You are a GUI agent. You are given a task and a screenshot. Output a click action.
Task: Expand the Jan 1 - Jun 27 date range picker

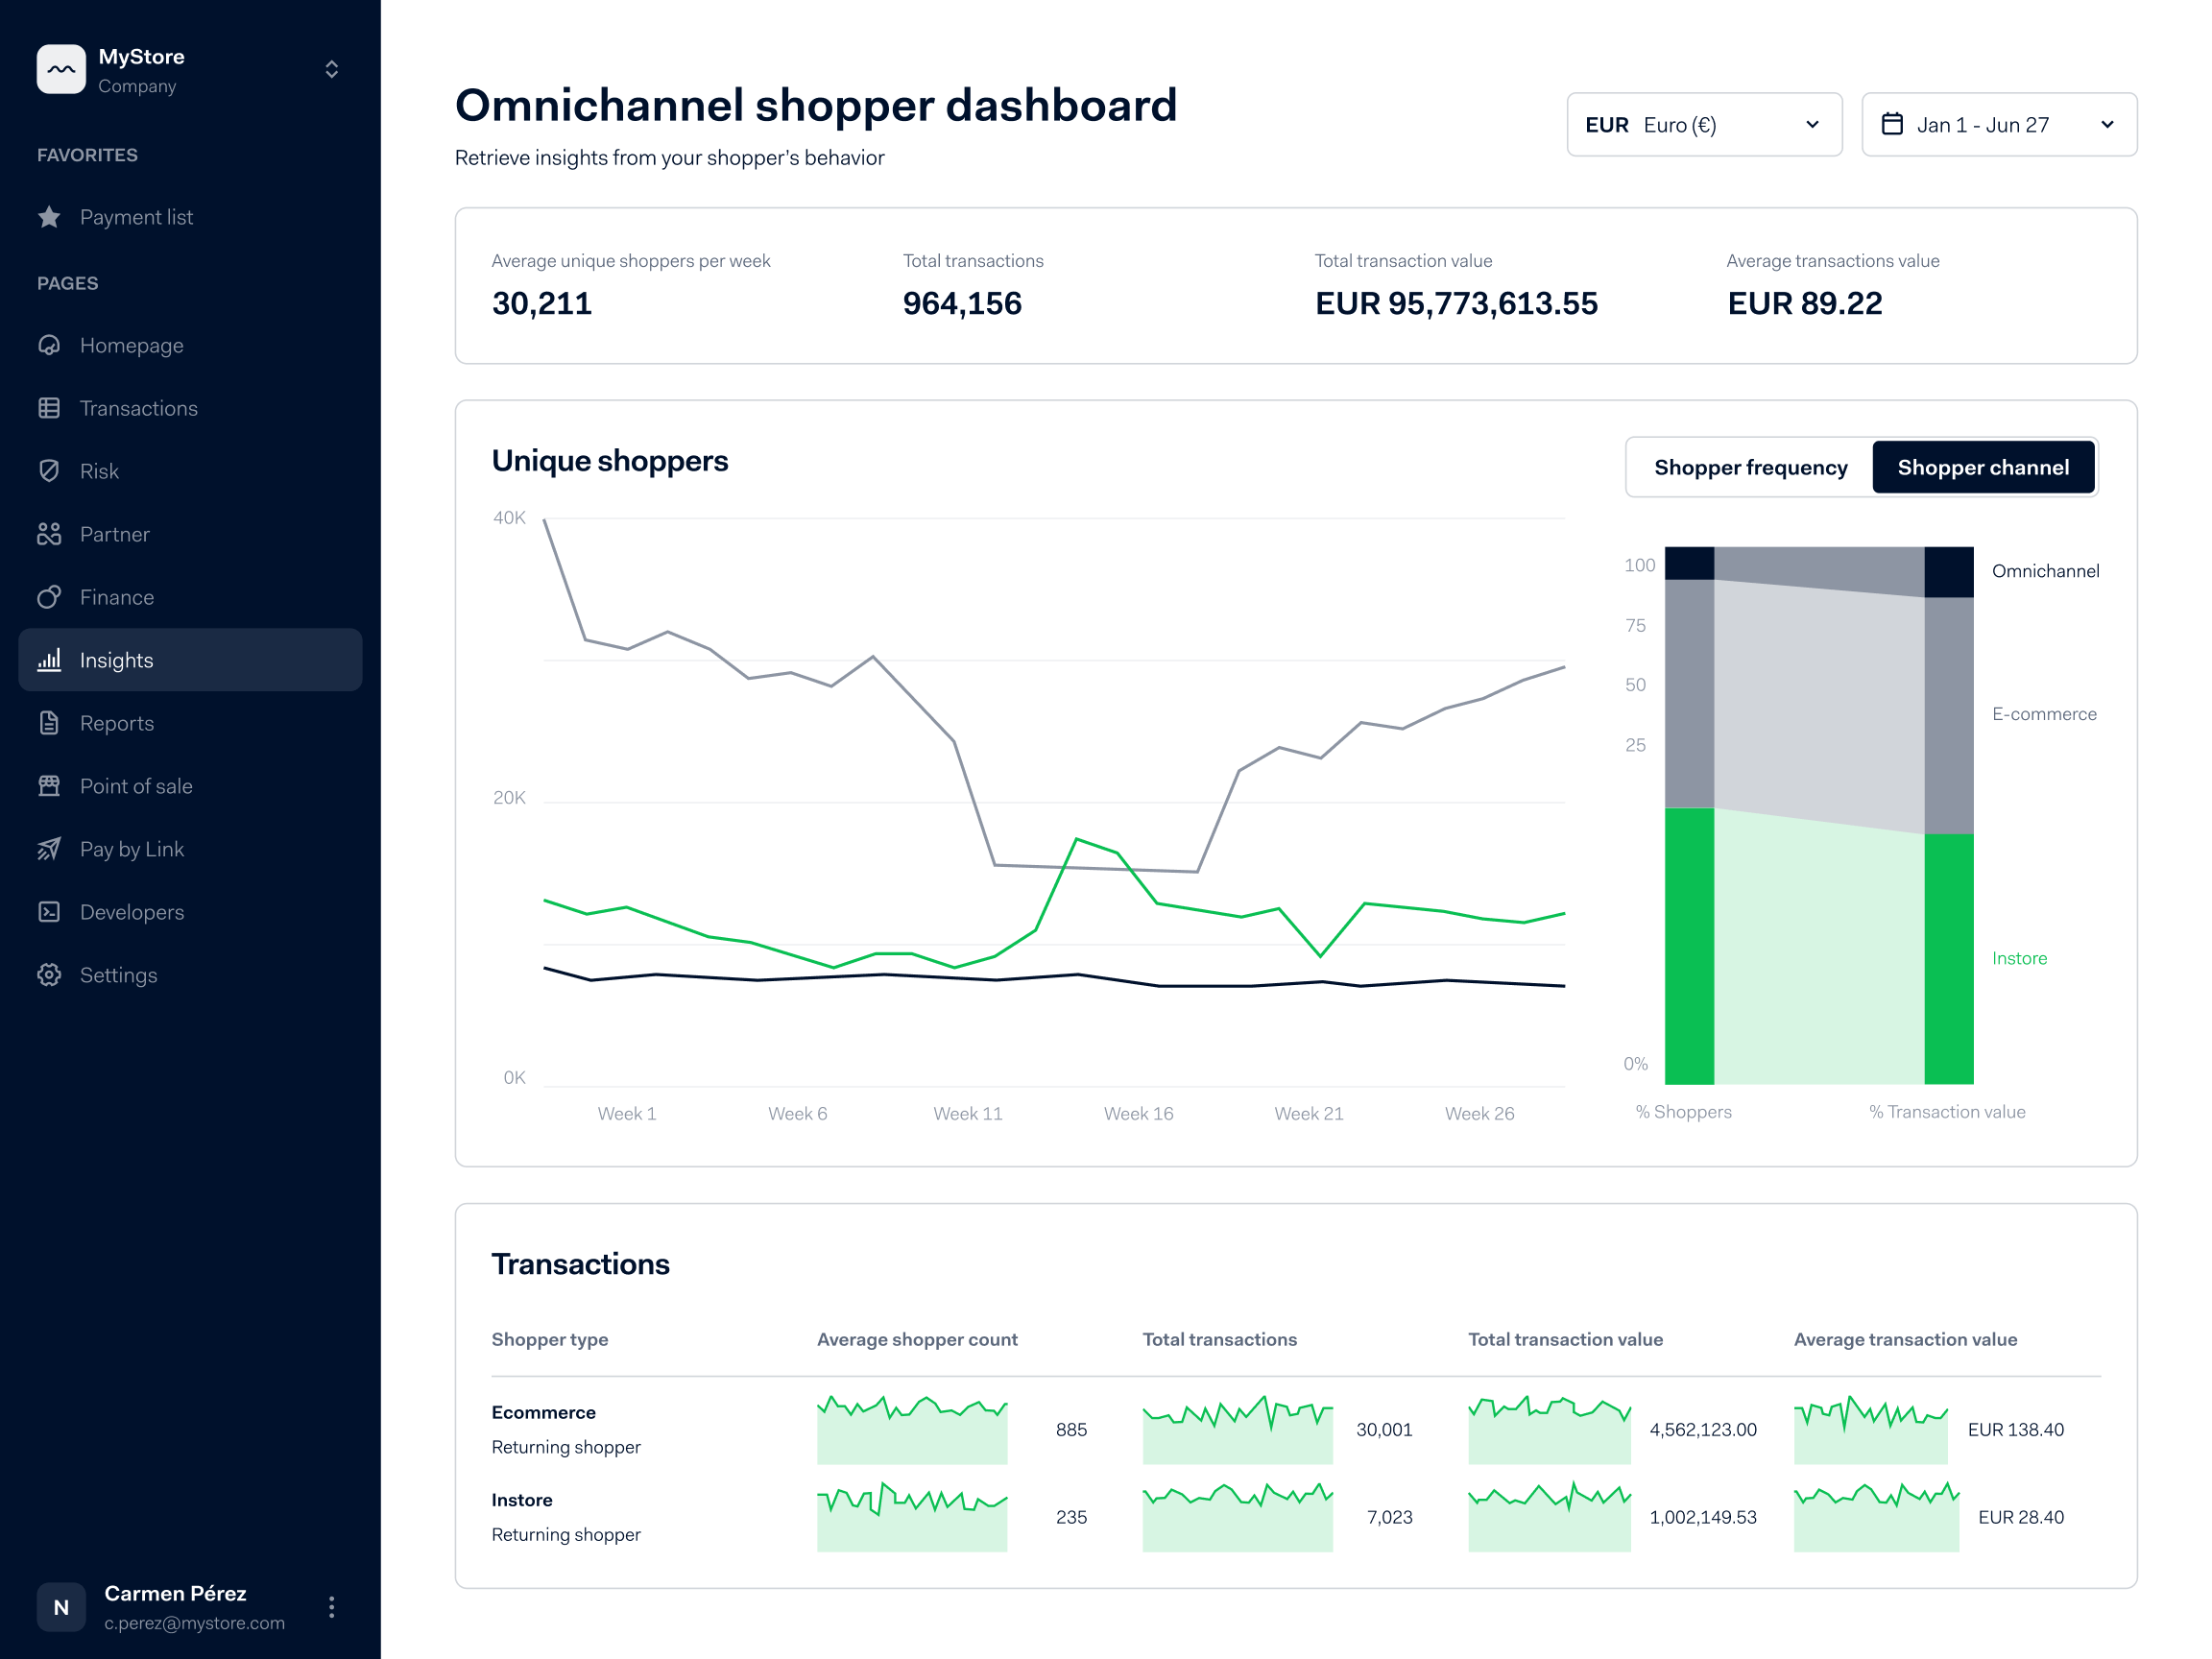pos(1998,124)
